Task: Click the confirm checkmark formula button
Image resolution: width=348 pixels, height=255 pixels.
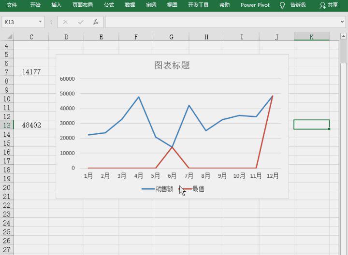Action: pos(81,22)
